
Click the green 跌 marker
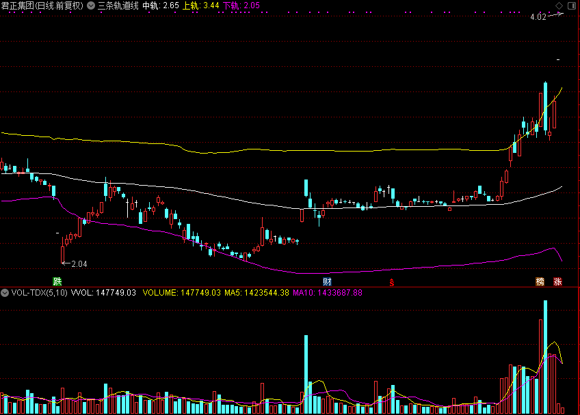click(57, 282)
